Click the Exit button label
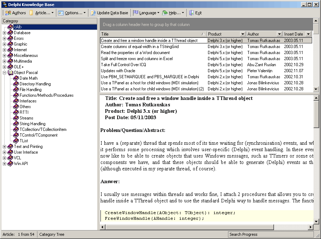 point(198,13)
